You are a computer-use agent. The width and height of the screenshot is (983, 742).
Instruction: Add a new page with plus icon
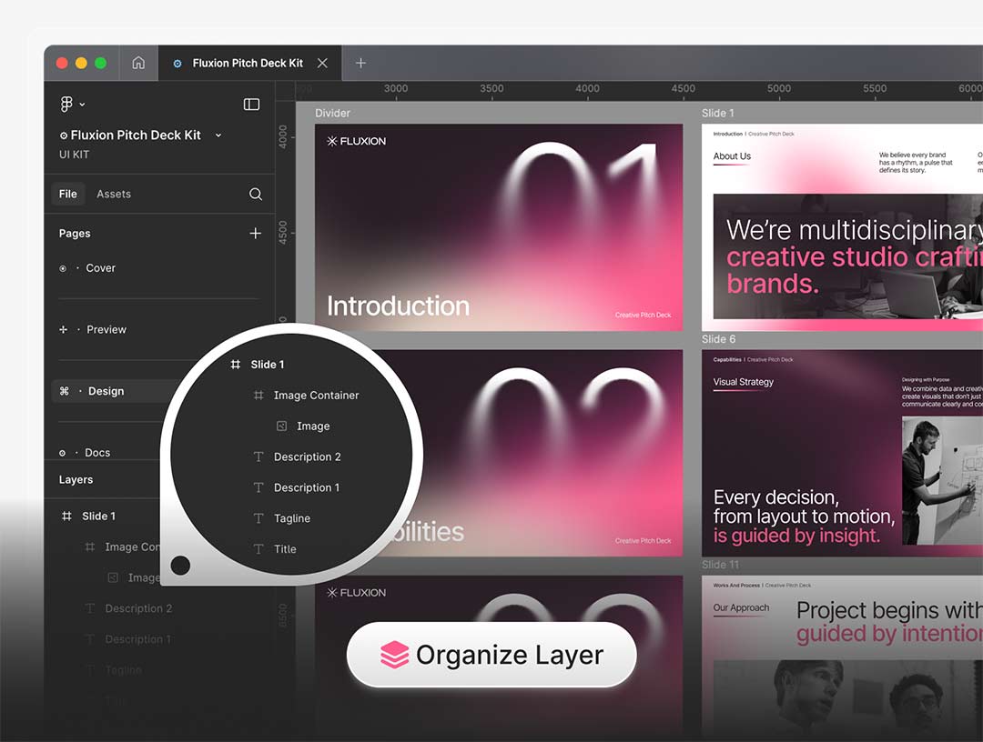[x=256, y=234]
